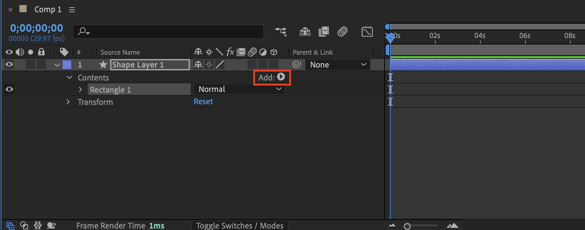Click the Reset link for Transform
This screenshot has height=230, width=585.
pos(203,102)
